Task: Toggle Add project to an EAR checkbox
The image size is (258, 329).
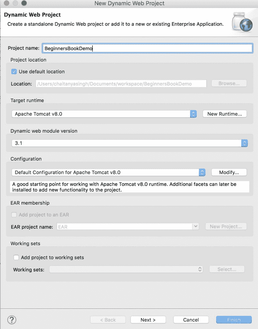Action: 14,215
